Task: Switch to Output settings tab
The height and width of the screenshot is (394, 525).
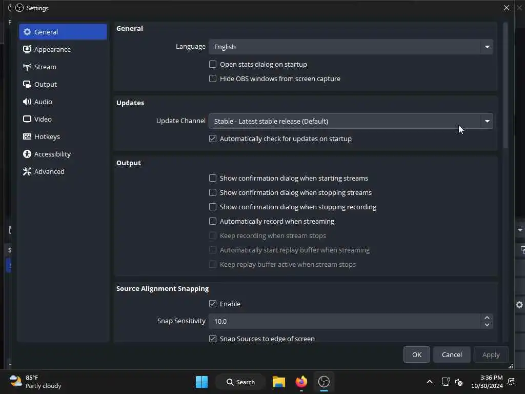Action: coord(63,84)
